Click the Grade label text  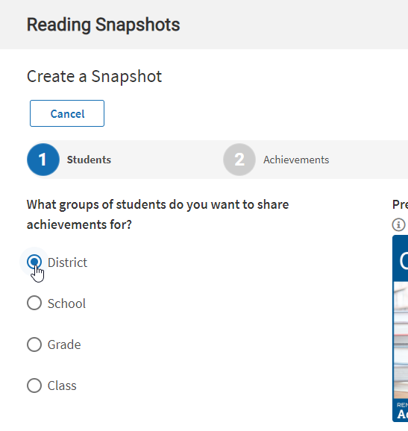click(64, 345)
